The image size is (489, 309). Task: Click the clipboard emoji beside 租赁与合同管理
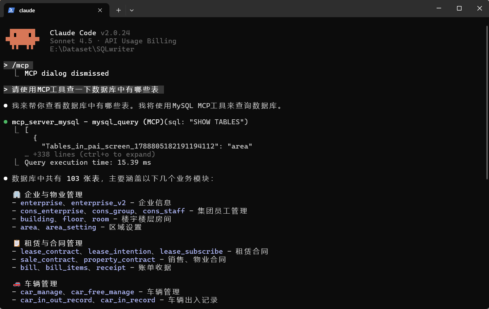(x=16, y=243)
